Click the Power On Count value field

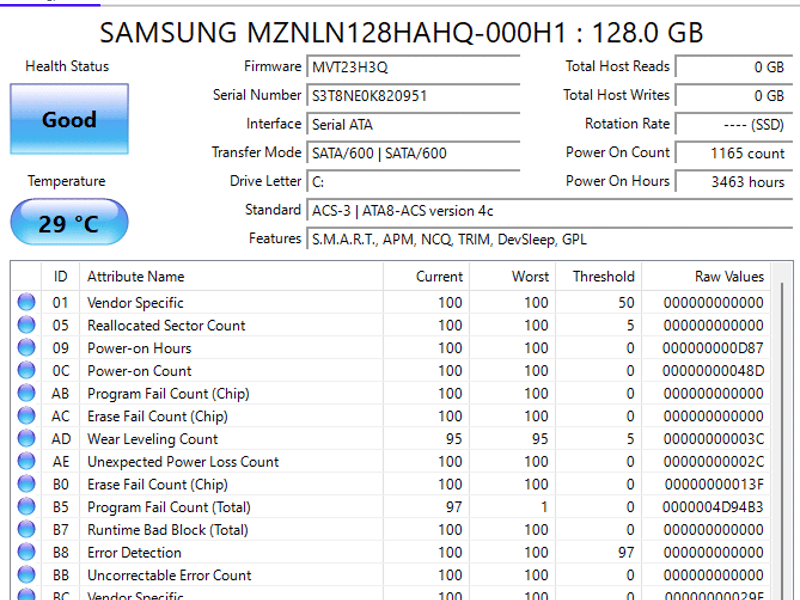click(x=734, y=153)
